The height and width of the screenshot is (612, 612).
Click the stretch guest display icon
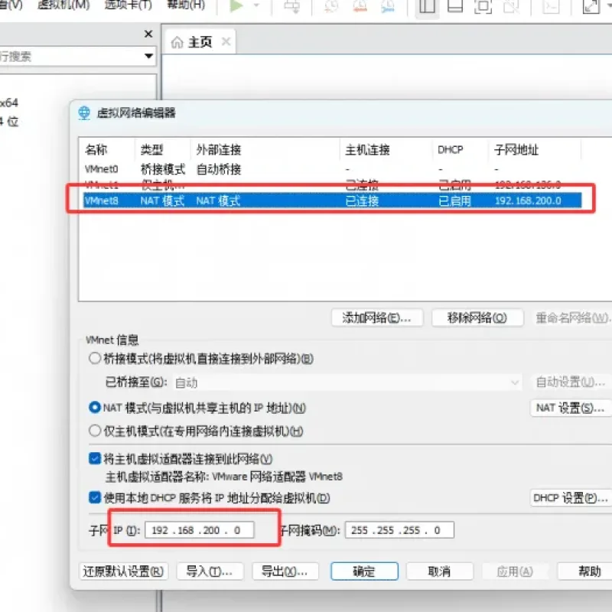[x=591, y=6]
